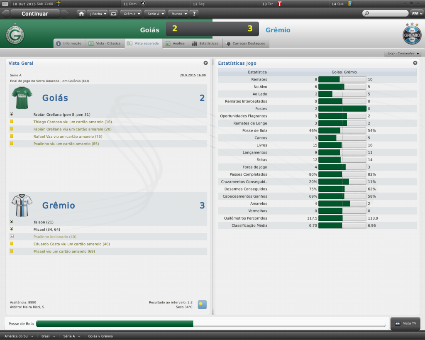Click the search input field
Viewport: 425px width, 340px height.
(385, 13)
